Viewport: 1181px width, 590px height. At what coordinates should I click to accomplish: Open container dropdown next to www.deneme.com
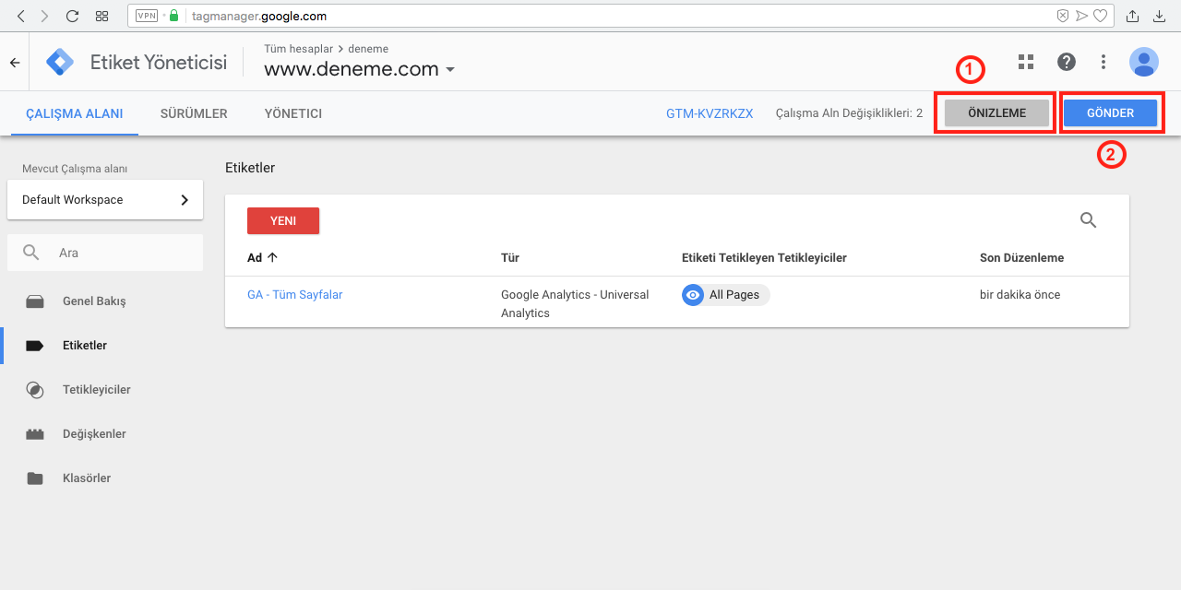coord(450,70)
